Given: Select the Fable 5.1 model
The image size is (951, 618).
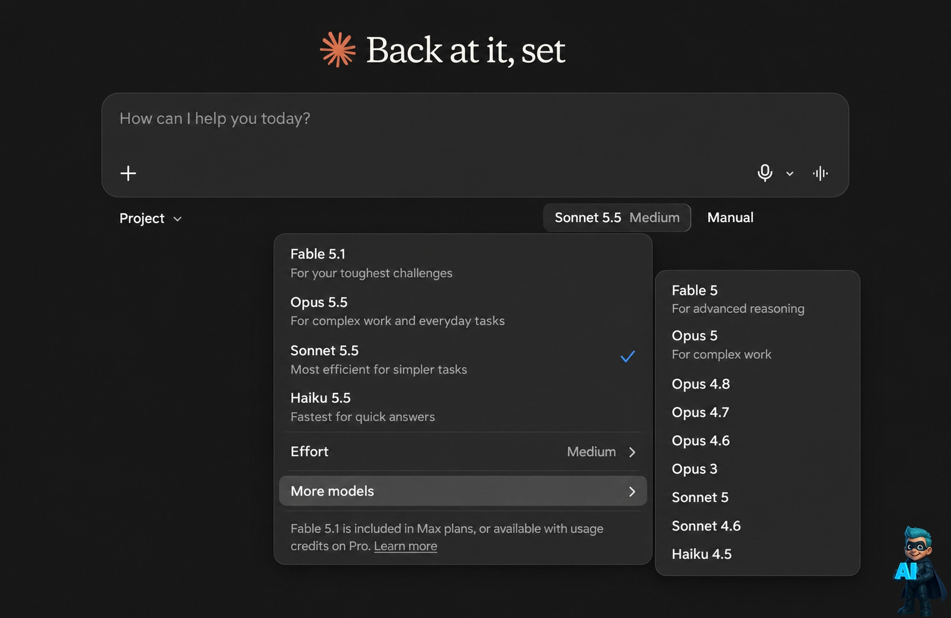Looking at the screenshot, I should coord(463,263).
